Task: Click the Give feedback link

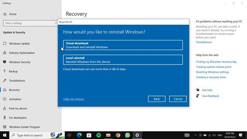Action: tap(210, 96)
